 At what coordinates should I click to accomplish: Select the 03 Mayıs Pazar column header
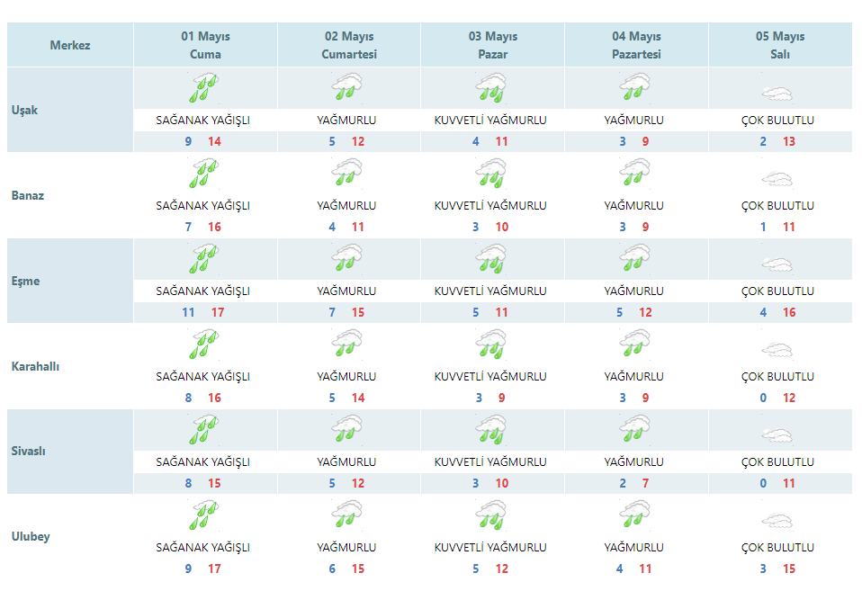[x=492, y=45]
